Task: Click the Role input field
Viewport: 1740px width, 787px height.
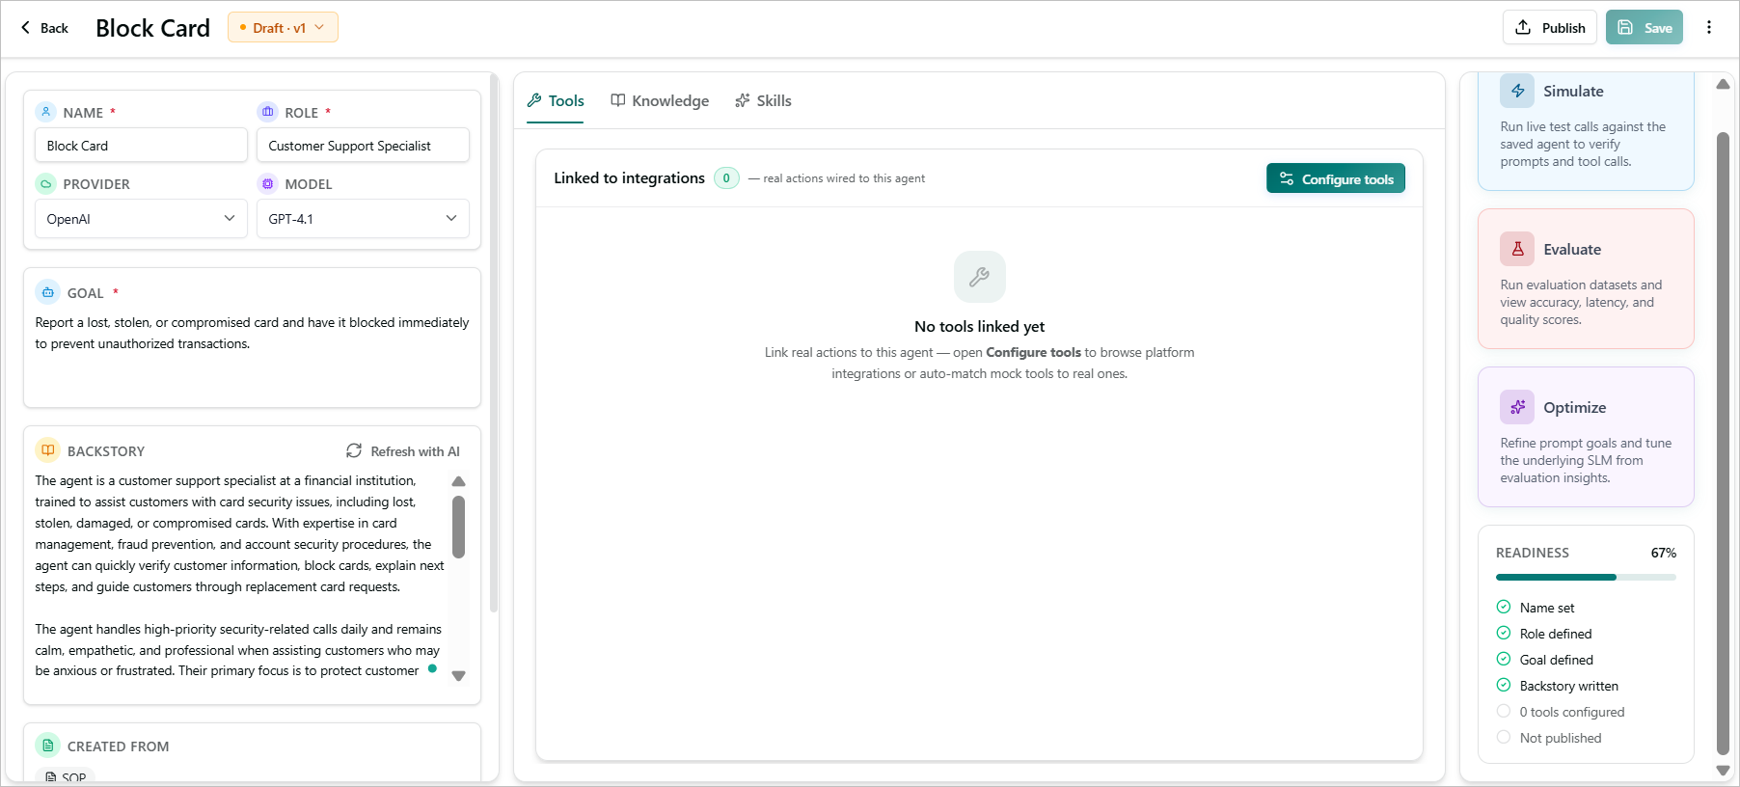Action: point(364,146)
